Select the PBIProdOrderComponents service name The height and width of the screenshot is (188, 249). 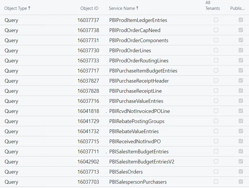click(x=139, y=40)
